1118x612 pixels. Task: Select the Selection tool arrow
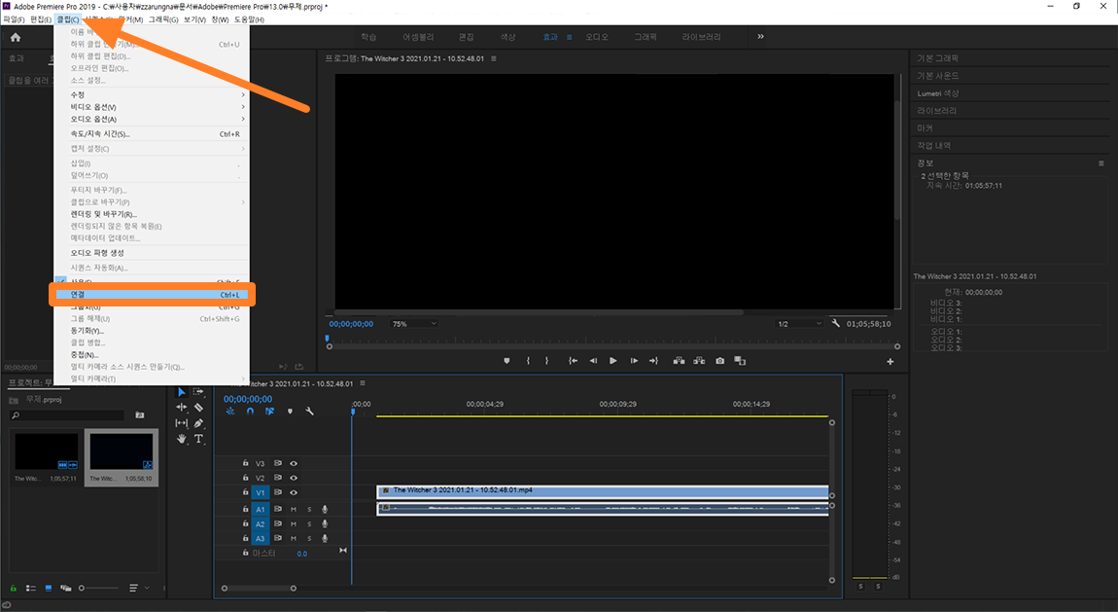(x=181, y=392)
